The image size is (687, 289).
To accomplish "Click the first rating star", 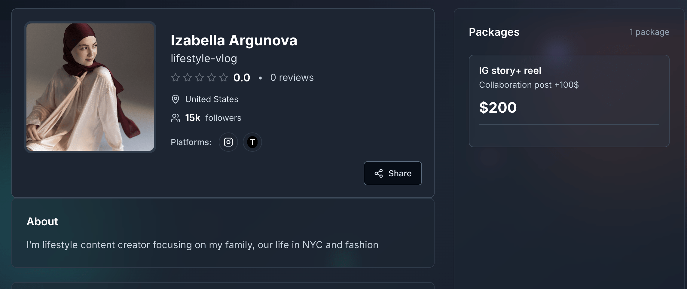I will (176, 78).
